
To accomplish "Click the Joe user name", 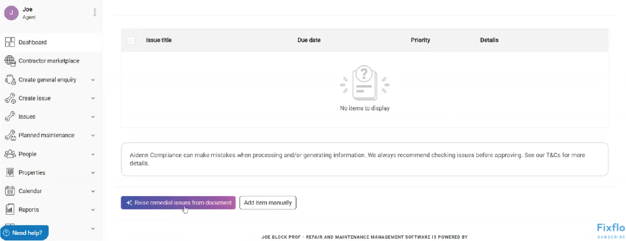I will 27,9.
